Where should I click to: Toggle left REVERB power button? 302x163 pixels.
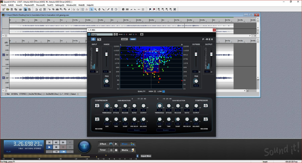pyautogui.click(x=97, y=119)
